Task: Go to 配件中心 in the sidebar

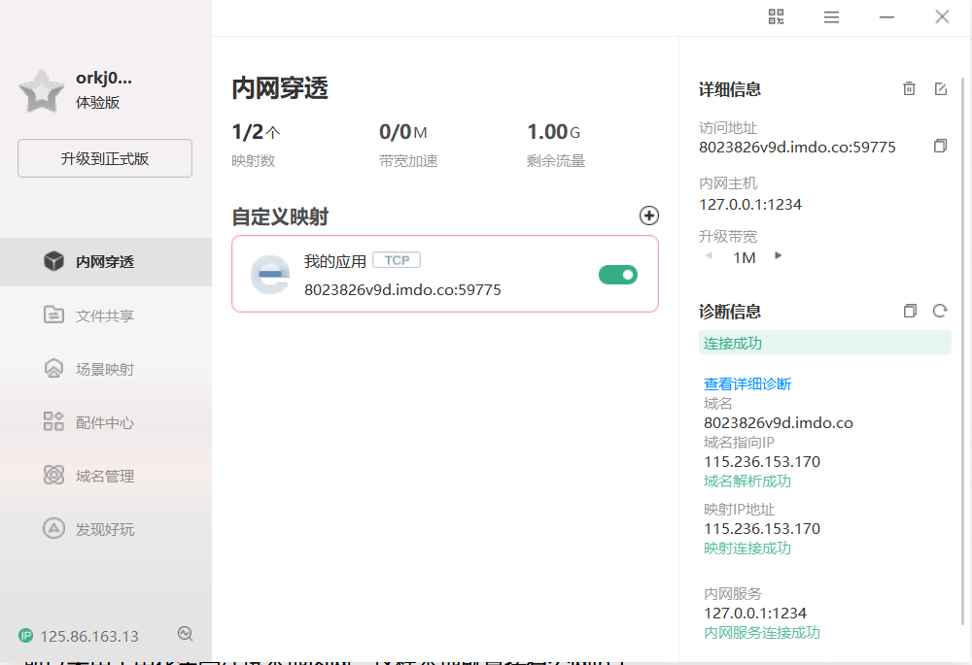Action: point(105,422)
